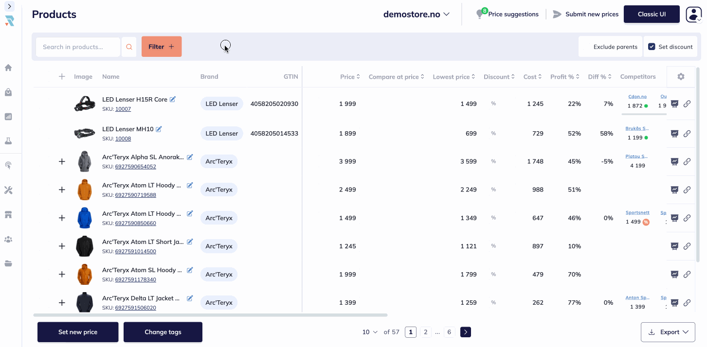Click the Filter button
The image size is (707, 347).
162,47
